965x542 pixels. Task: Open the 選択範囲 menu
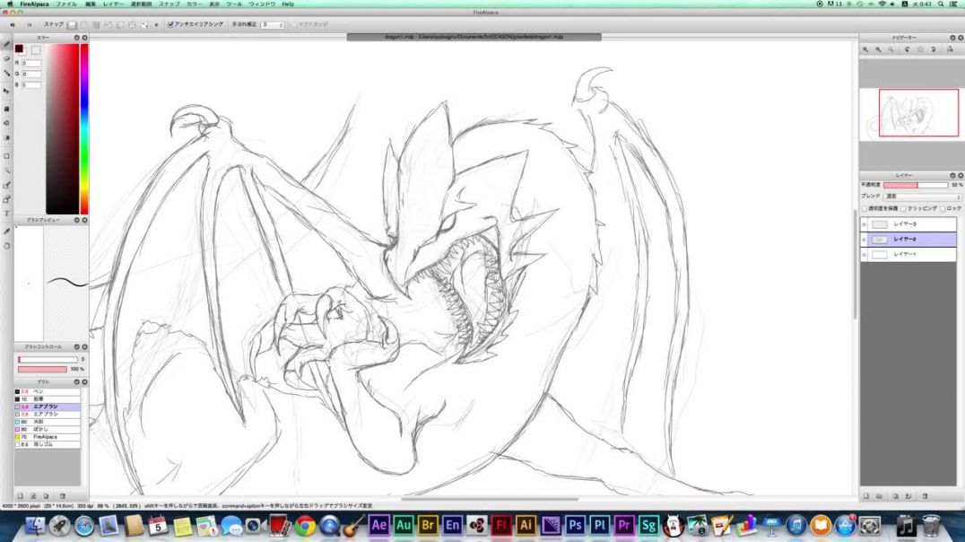pyautogui.click(x=141, y=4)
